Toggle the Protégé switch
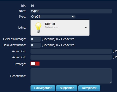Viewport: 117px width, 92px height. (35, 64)
